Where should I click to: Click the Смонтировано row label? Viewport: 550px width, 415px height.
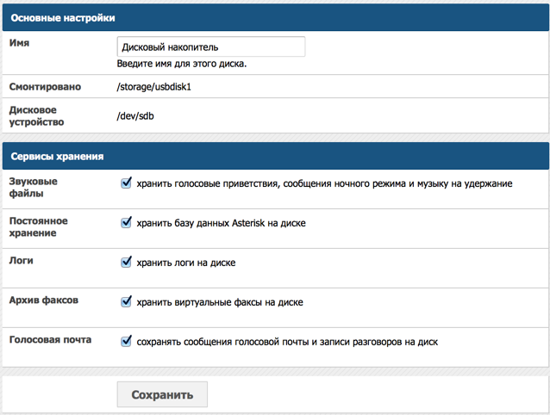click(45, 86)
